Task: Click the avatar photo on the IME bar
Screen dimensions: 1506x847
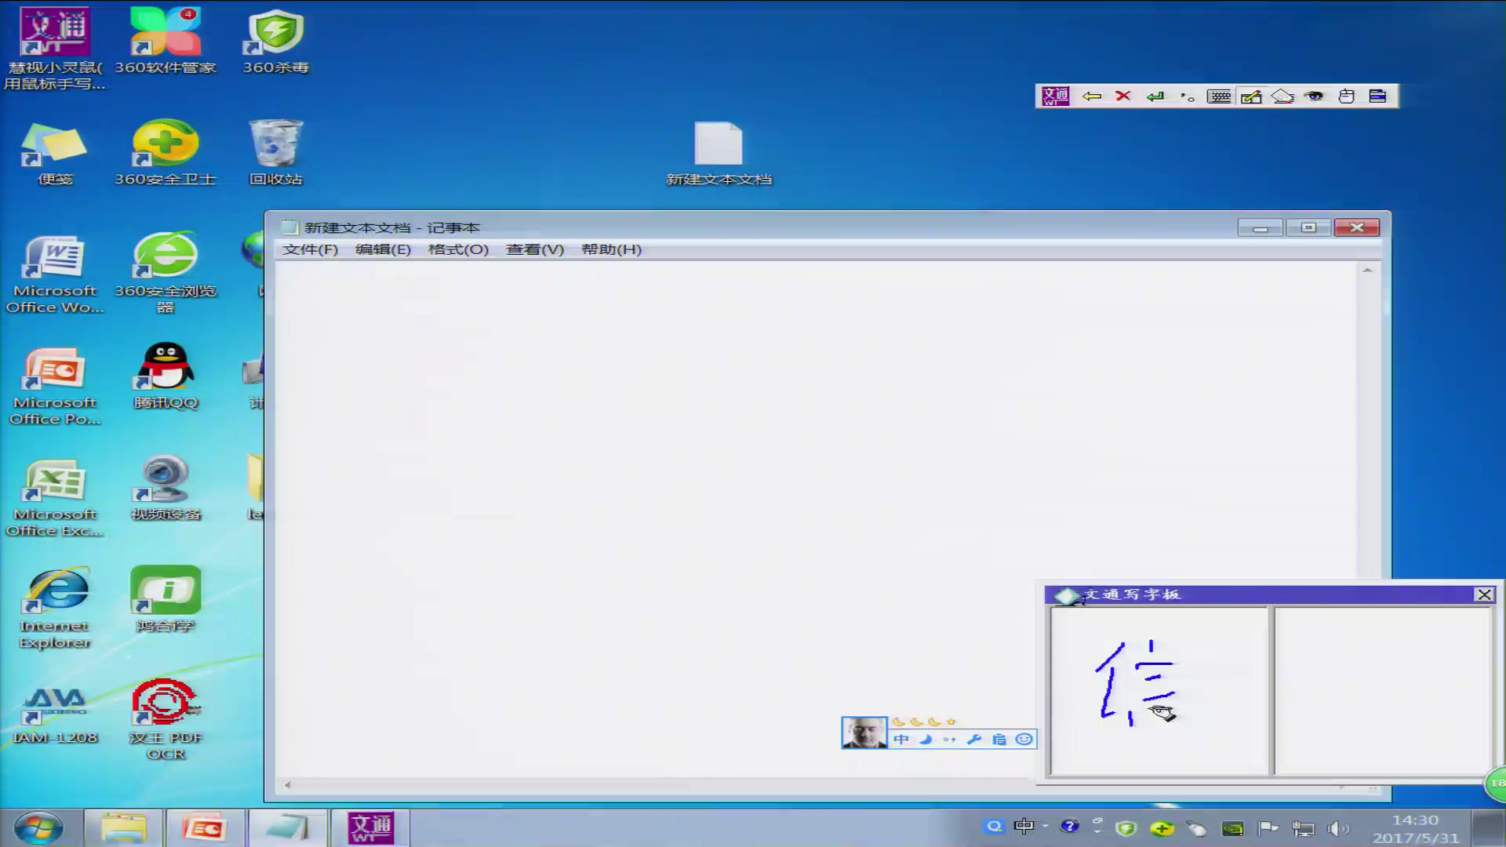Action: [864, 732]
